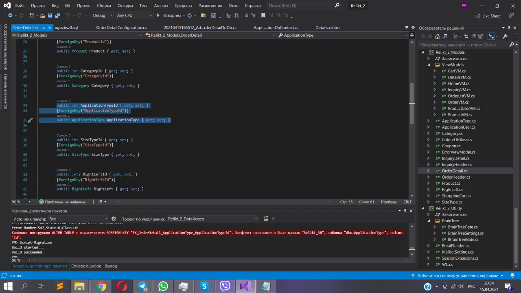Viewport: 521px width, 293px height.
Task: Switch to the Список ошибок tab
Action: click(86, 266)
